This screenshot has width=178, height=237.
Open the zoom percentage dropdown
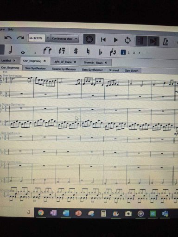click(48, 38)
